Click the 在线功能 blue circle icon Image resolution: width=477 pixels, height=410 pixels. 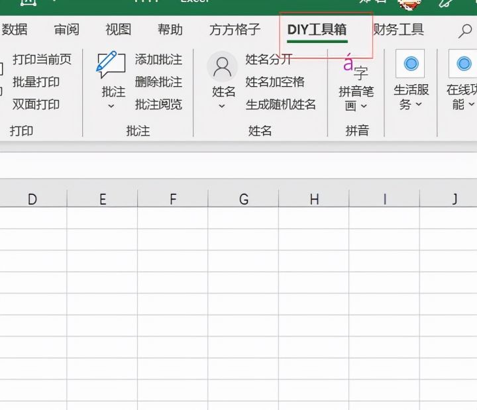[463, 64]
